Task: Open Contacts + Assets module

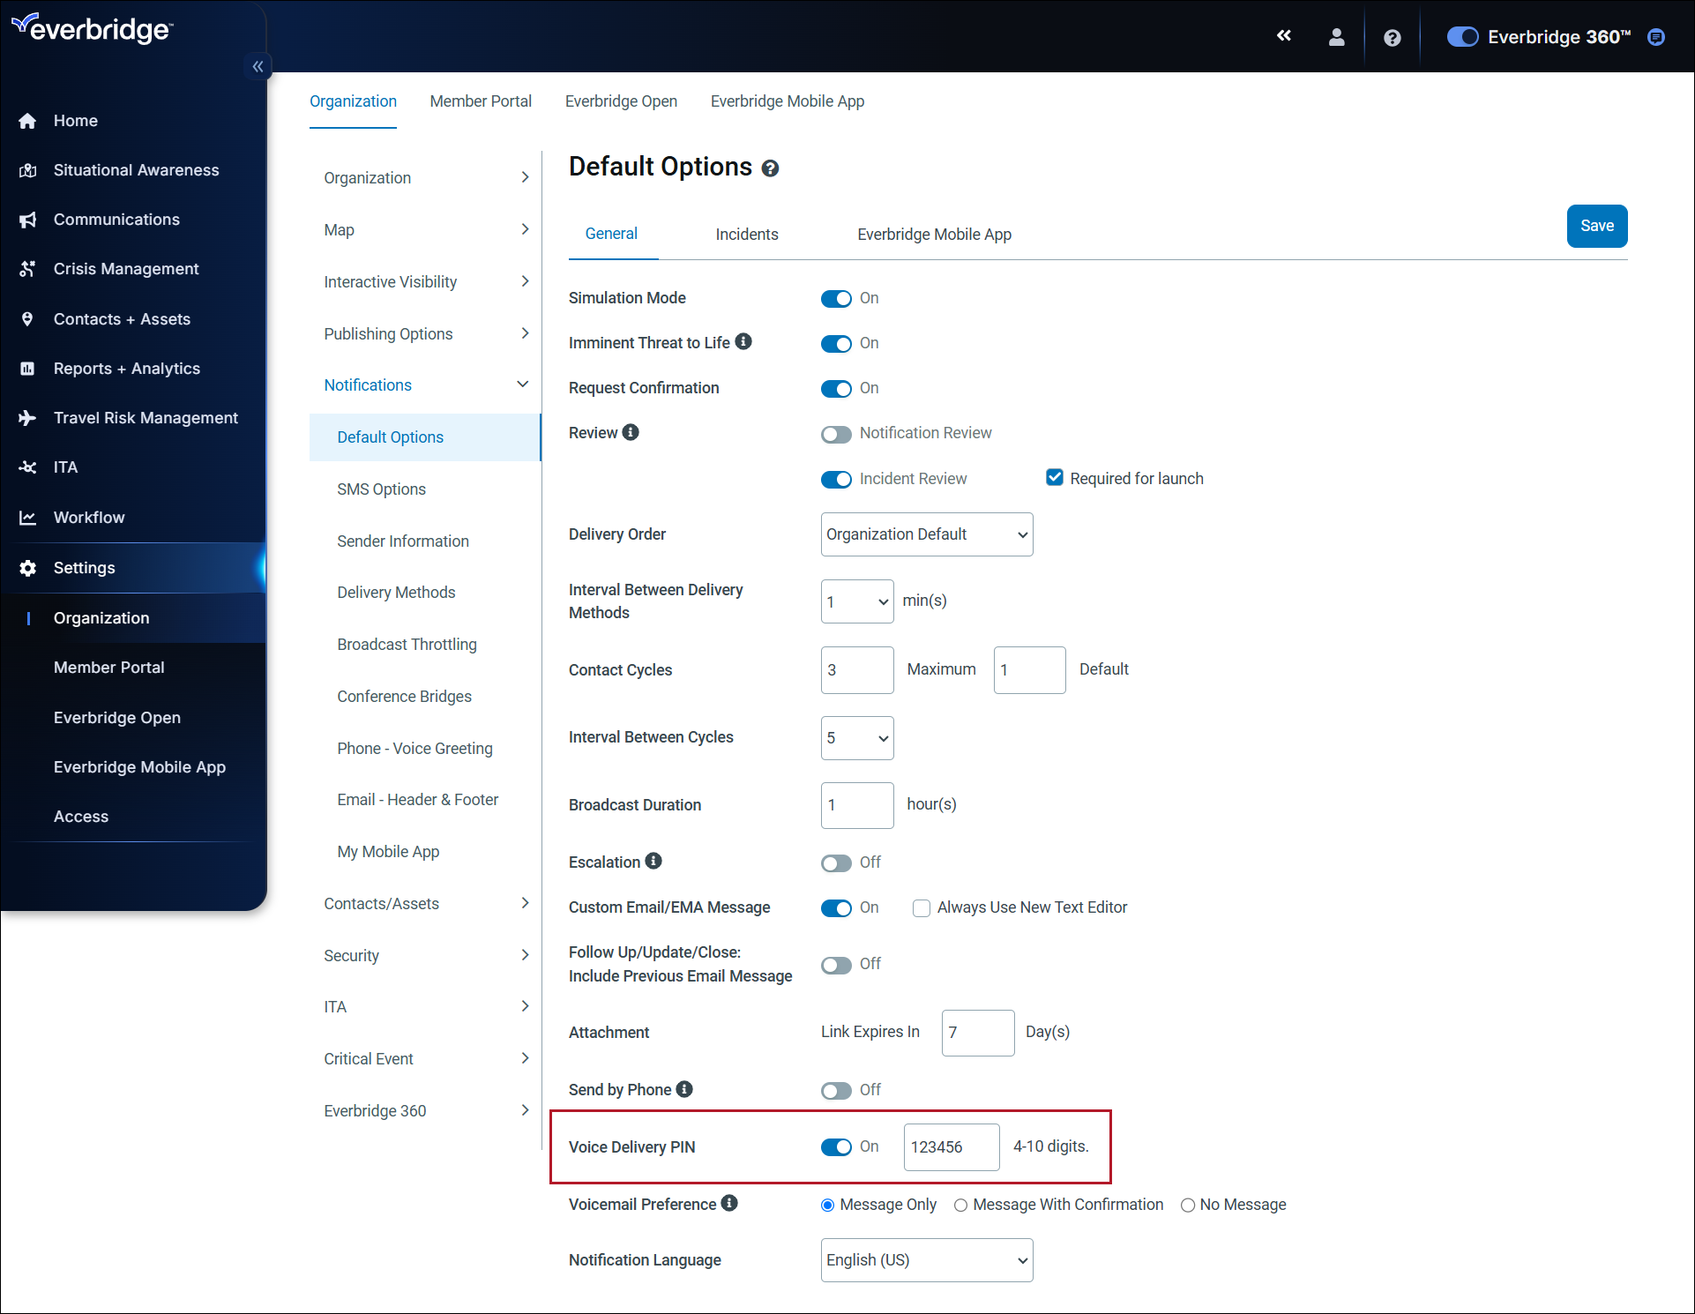Action: point(120,317)
